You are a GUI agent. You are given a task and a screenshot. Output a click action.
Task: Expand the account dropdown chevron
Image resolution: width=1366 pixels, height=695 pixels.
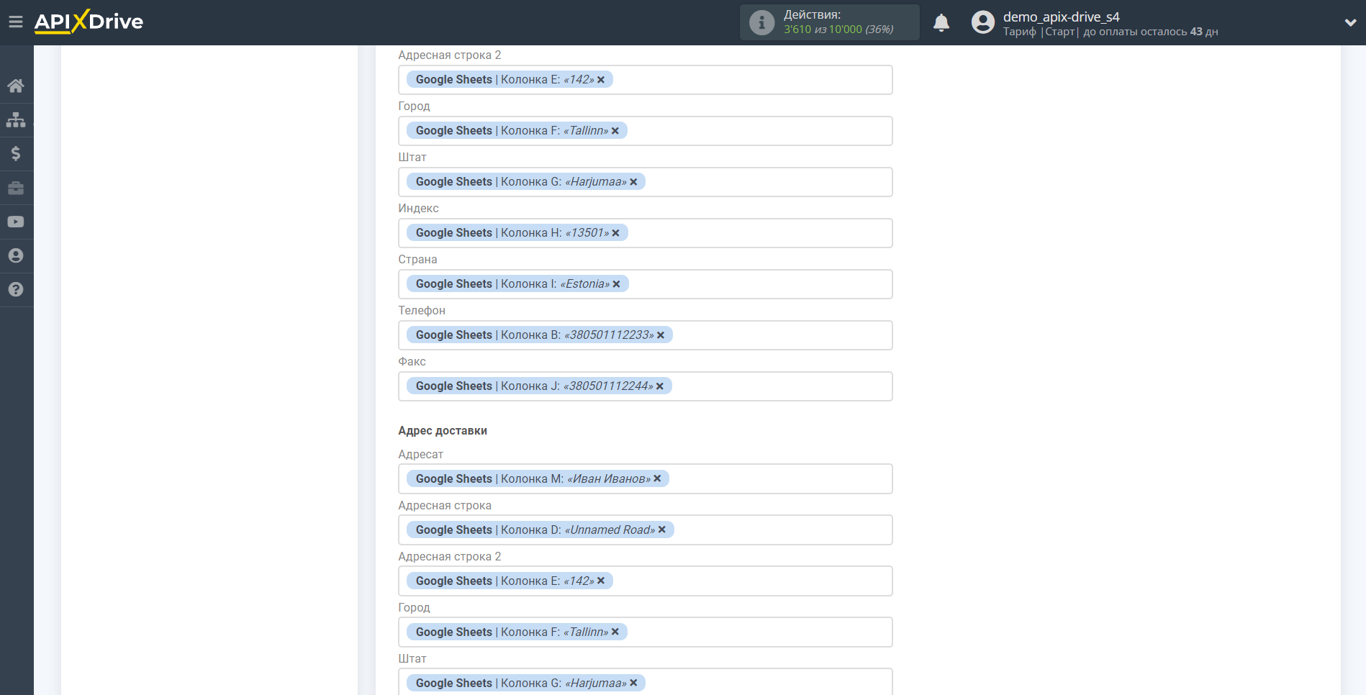(1350, 22)
